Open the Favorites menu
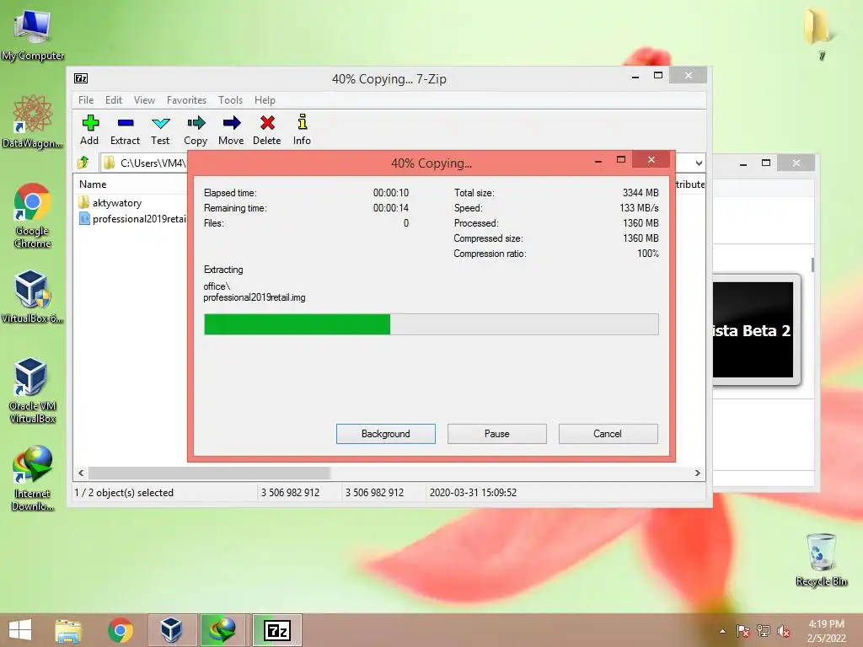This screenshot has width=863, height=647. pos(186,100)
